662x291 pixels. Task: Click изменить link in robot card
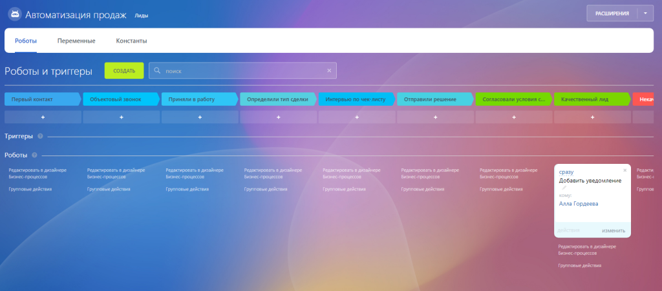pyautogui.click(x=613, y=230)
